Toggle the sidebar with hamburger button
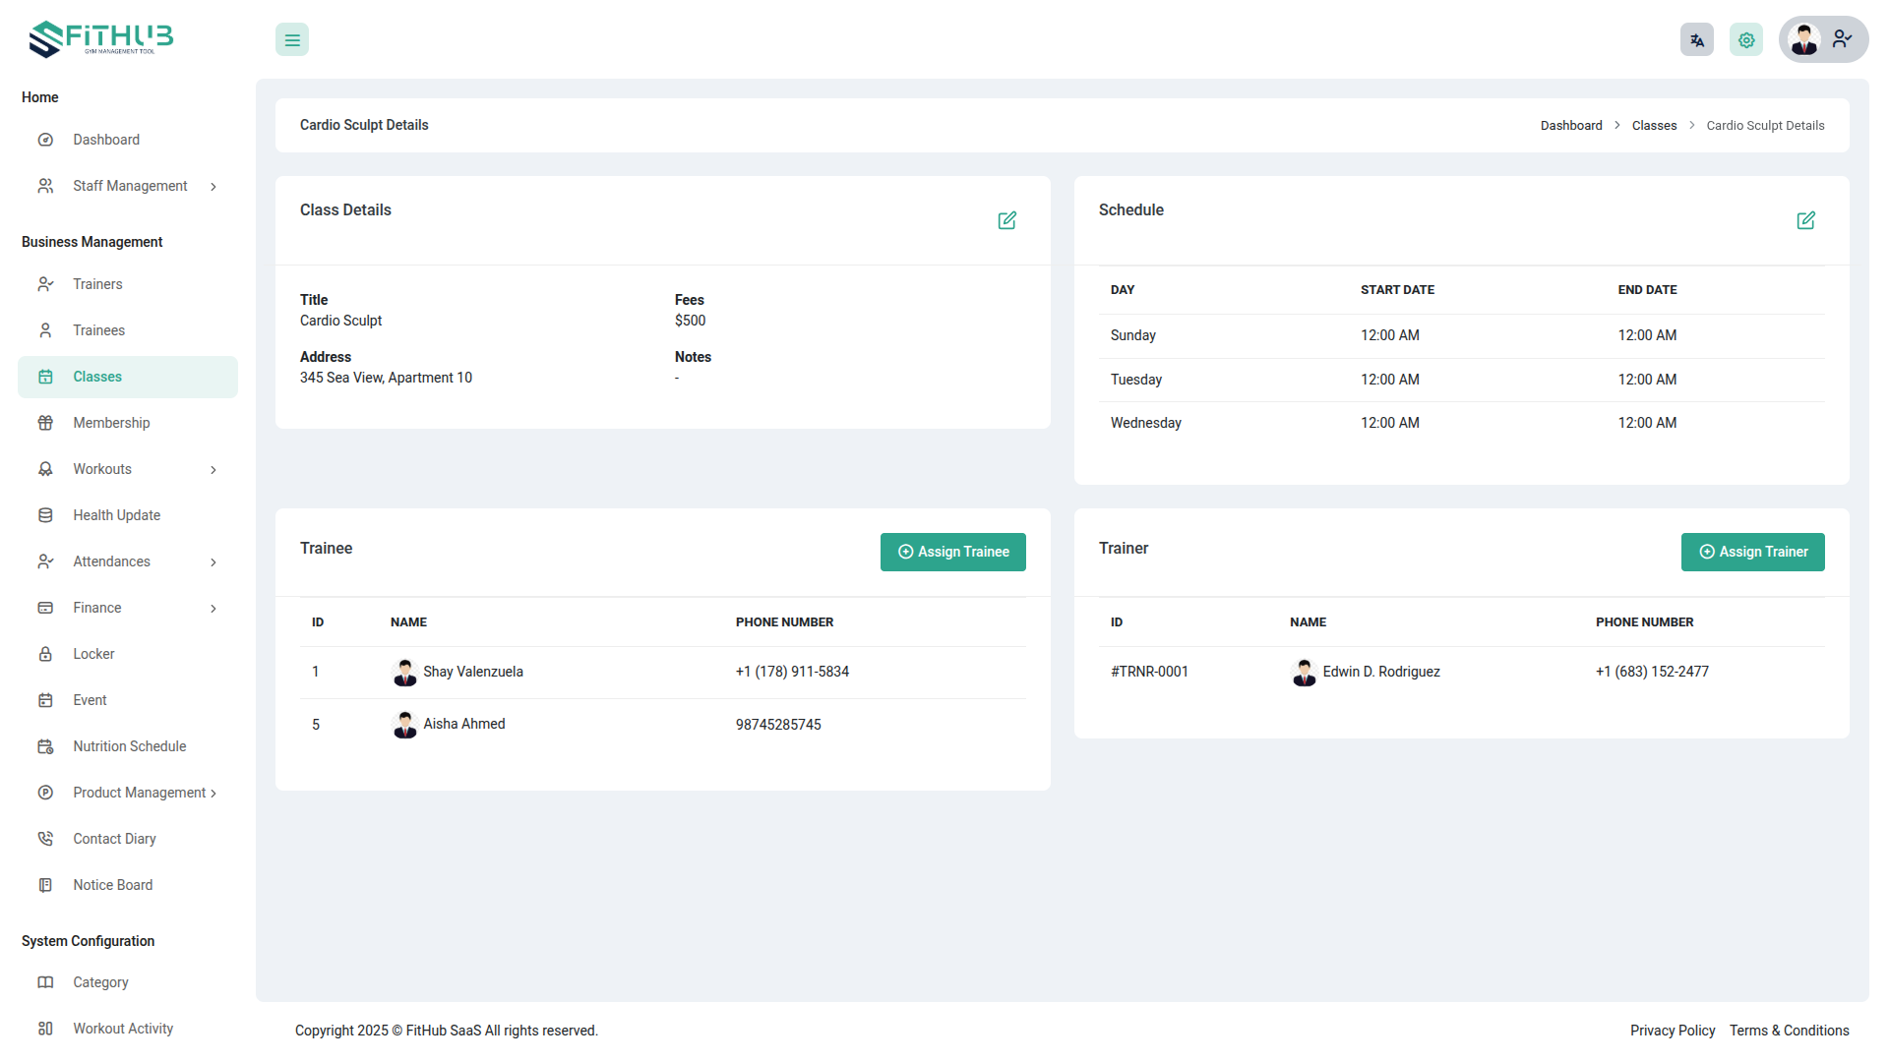The height and width of the screenshot is (1062, 1889). (x=292, y=40)
